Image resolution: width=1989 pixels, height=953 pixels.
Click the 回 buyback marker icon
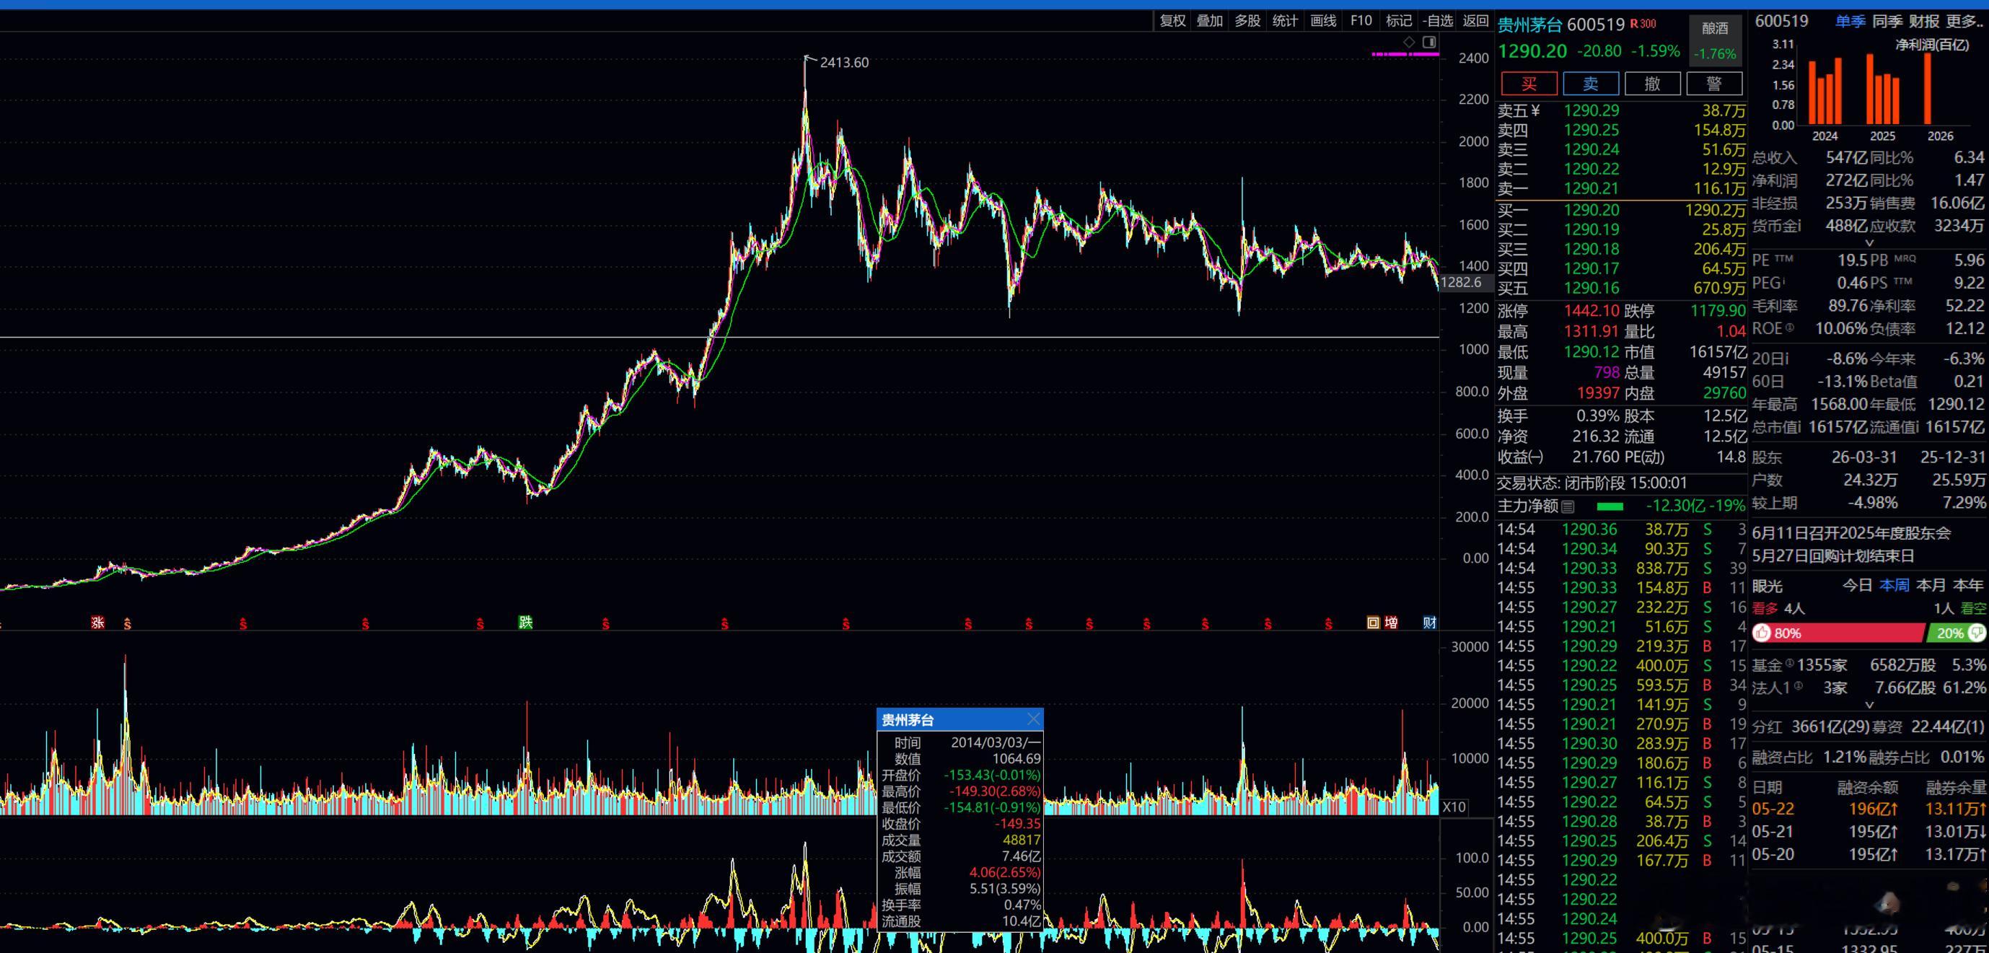1373,623
